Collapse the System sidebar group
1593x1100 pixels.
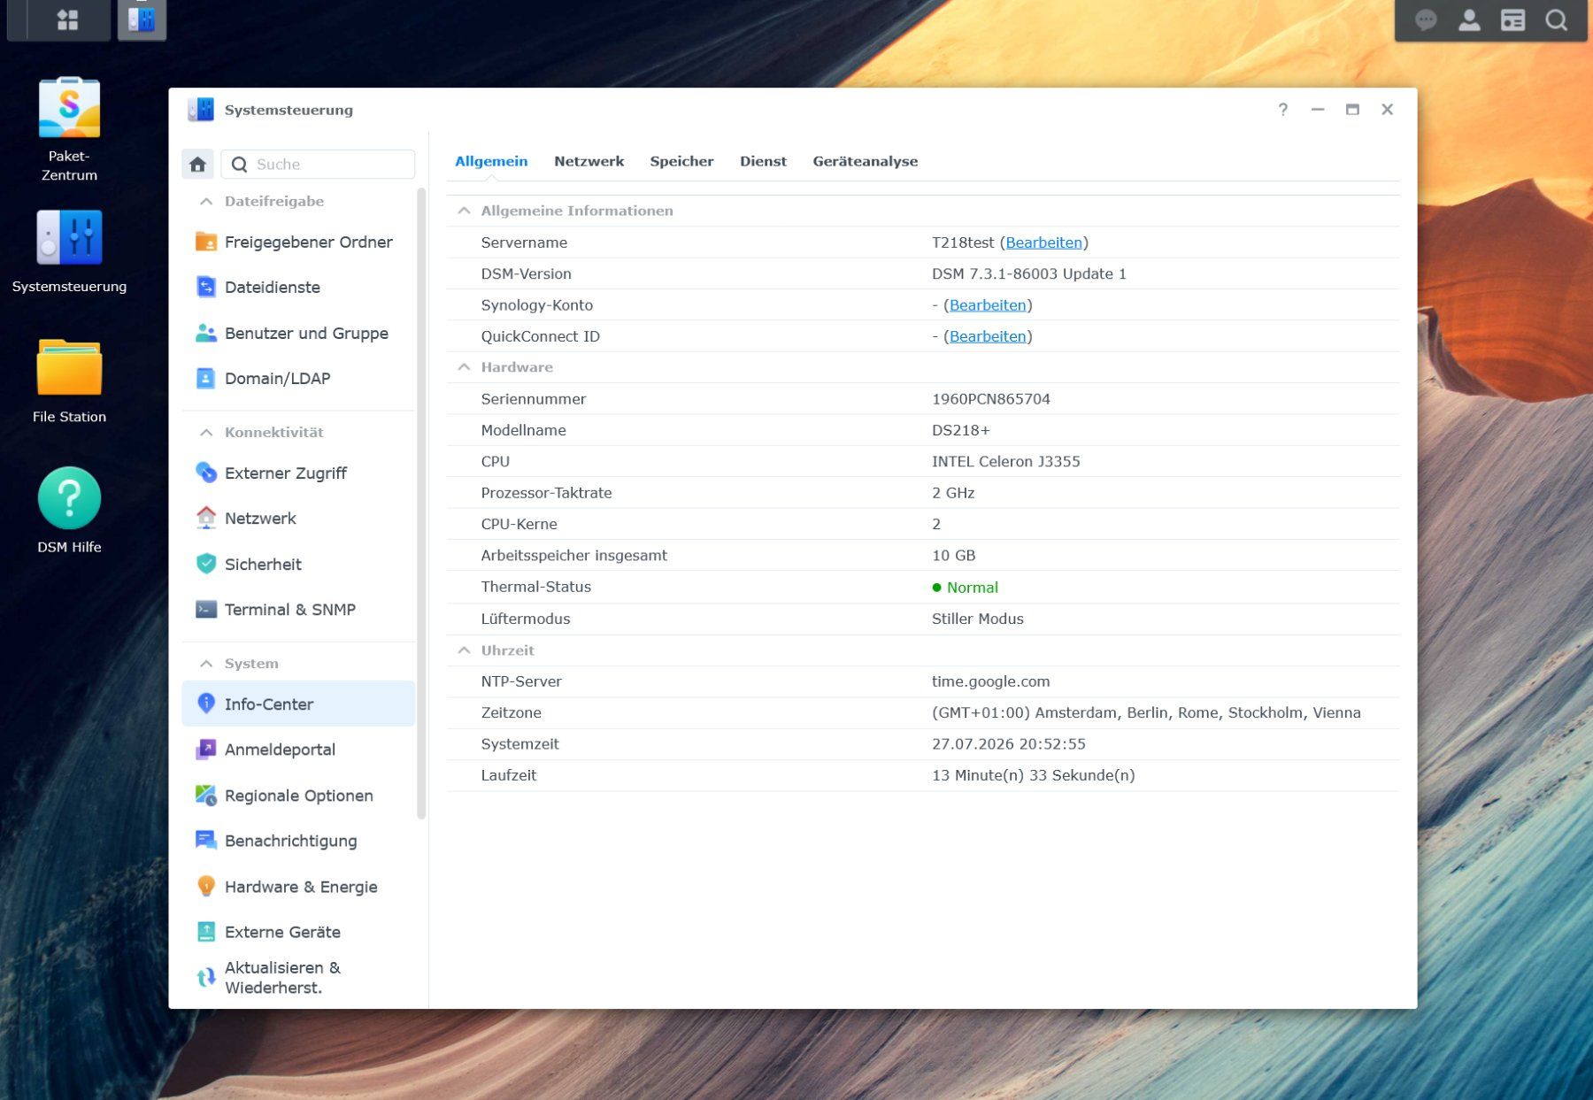click(206, 664)
